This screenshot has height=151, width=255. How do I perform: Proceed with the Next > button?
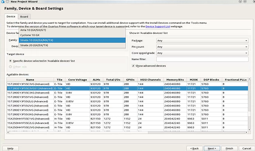click(x=212, y=149)
